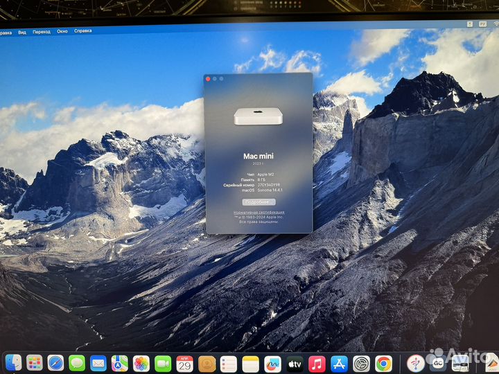Open the Calendar icon showing 29
The width and height of the screenshot is (499, 374).
(x=185, y=364)
